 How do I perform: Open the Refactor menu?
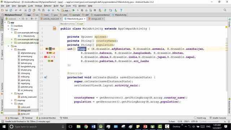pos(48,6)
